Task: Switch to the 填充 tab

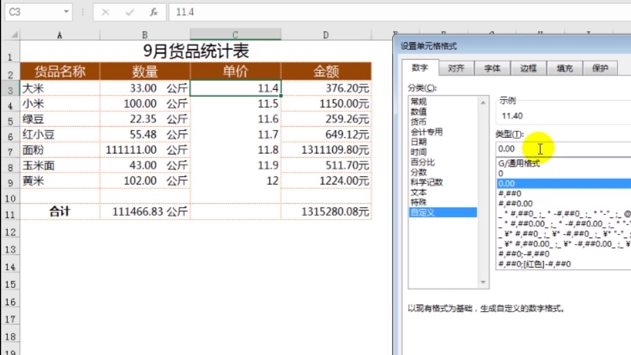Action: click(564, 68)
